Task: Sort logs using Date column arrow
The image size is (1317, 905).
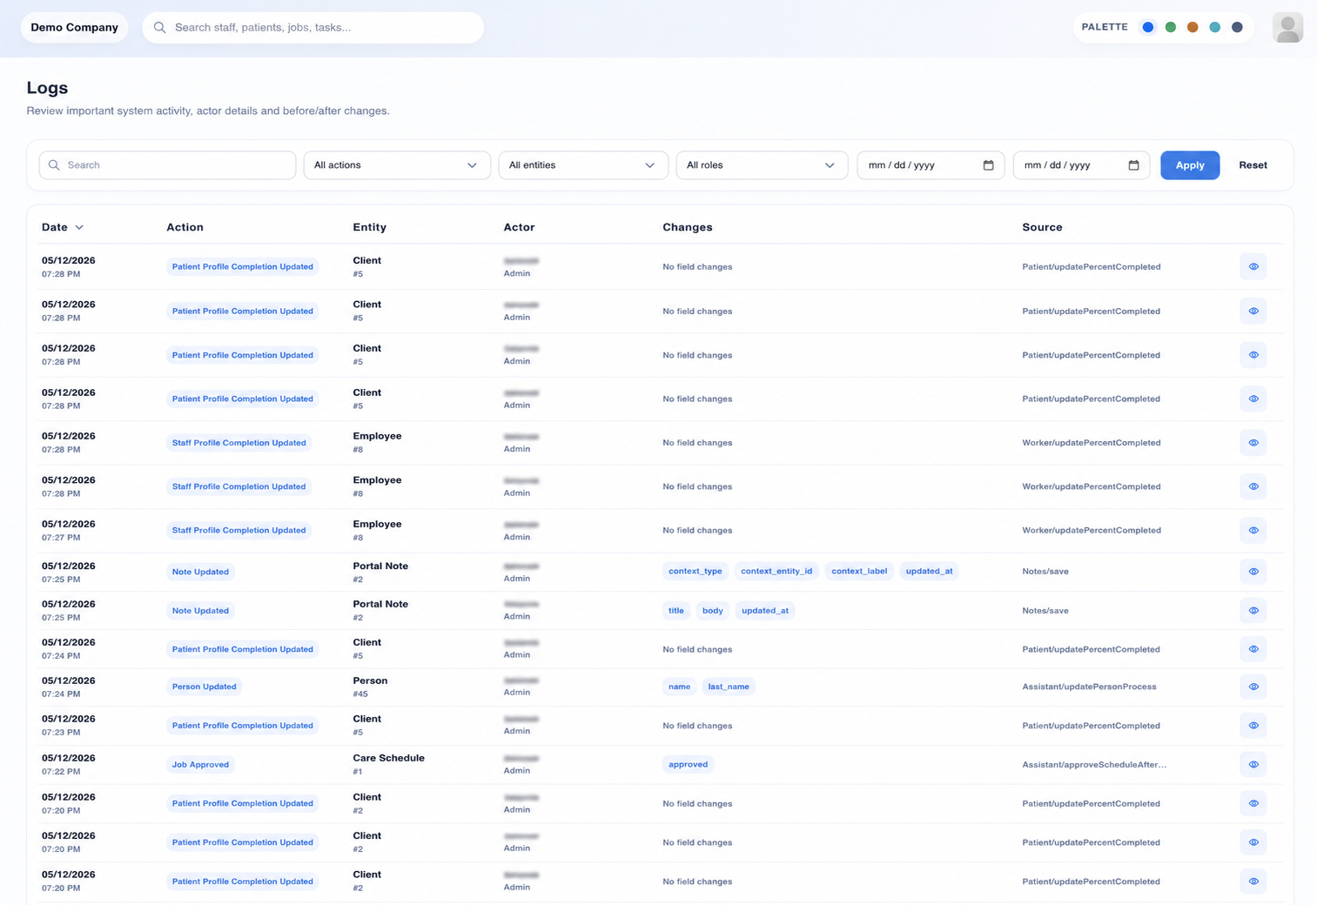Action: 79,227
